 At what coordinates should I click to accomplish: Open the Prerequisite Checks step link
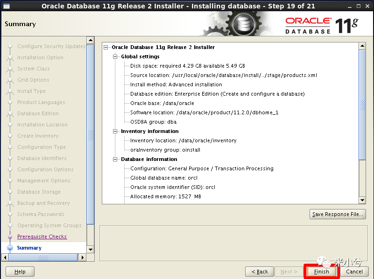42,237
